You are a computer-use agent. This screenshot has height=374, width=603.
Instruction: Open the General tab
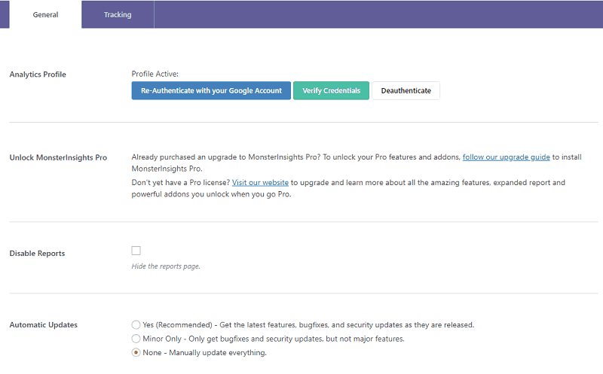pyautogui.click(x=45, y=14)
